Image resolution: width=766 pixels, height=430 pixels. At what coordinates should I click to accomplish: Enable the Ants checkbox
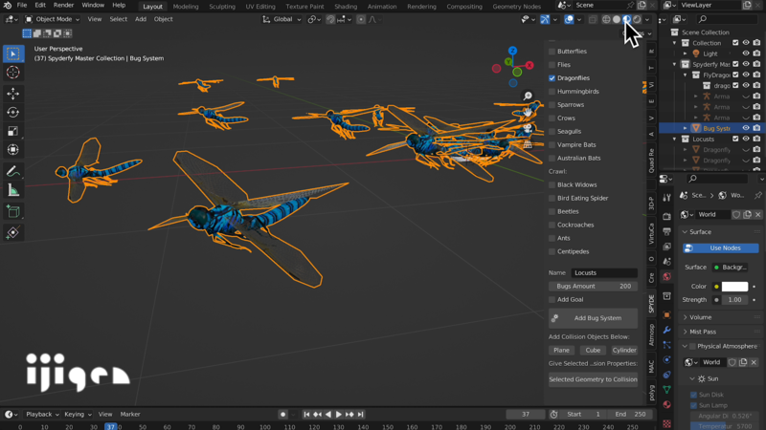click(552, 238)
